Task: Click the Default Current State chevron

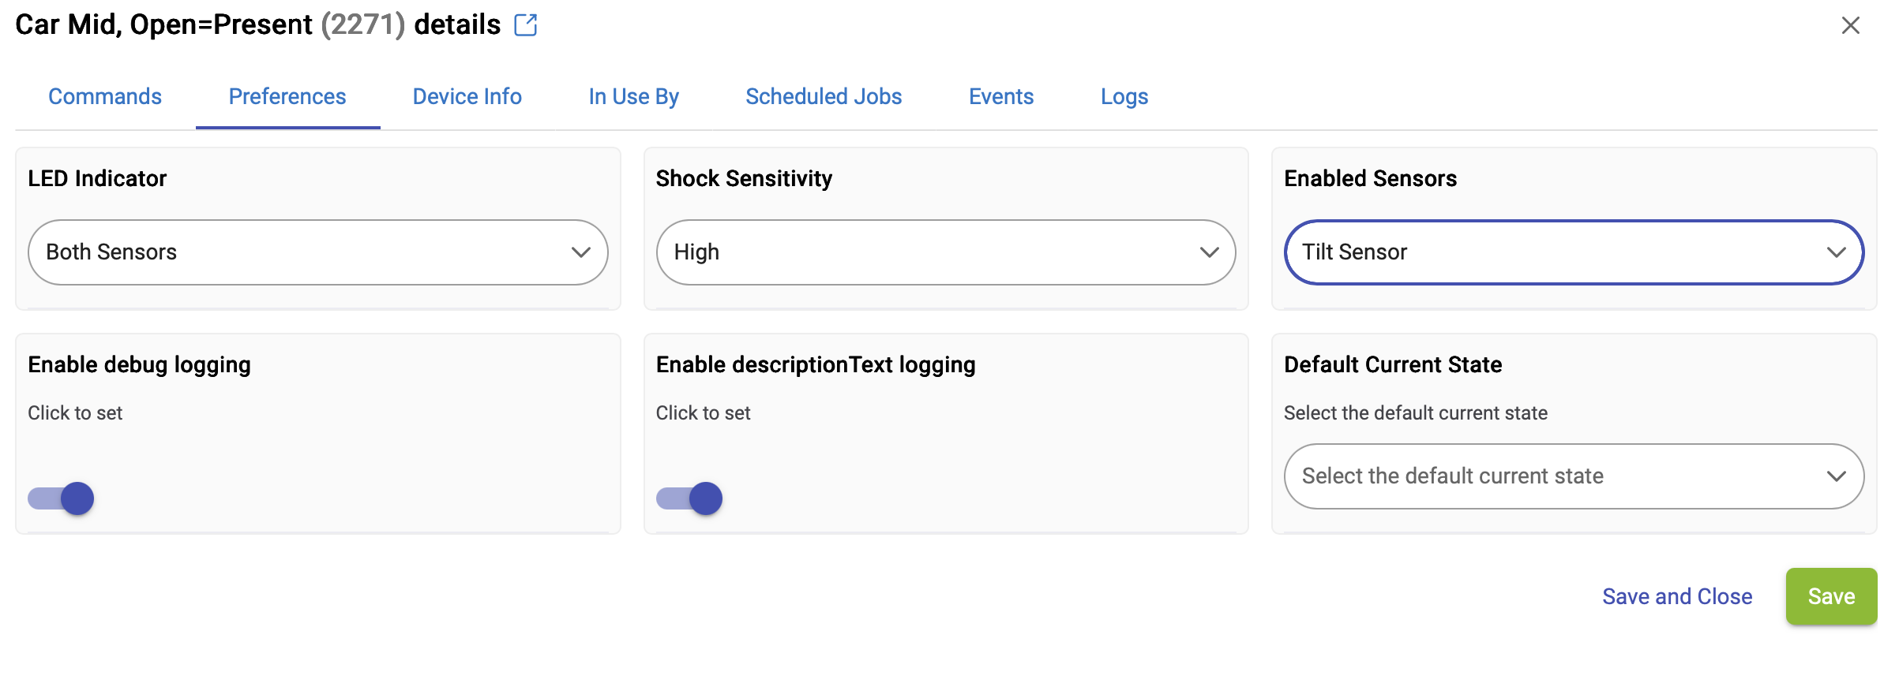Action: pyautogui.click(x=1837, y=476)
